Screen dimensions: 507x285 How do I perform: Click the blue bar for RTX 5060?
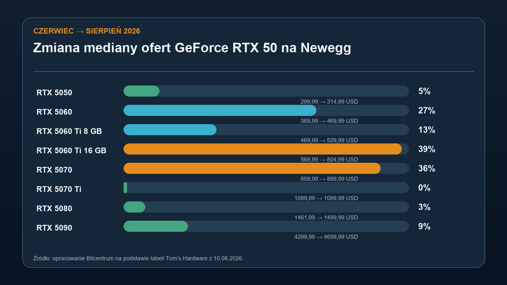point(220,110)
